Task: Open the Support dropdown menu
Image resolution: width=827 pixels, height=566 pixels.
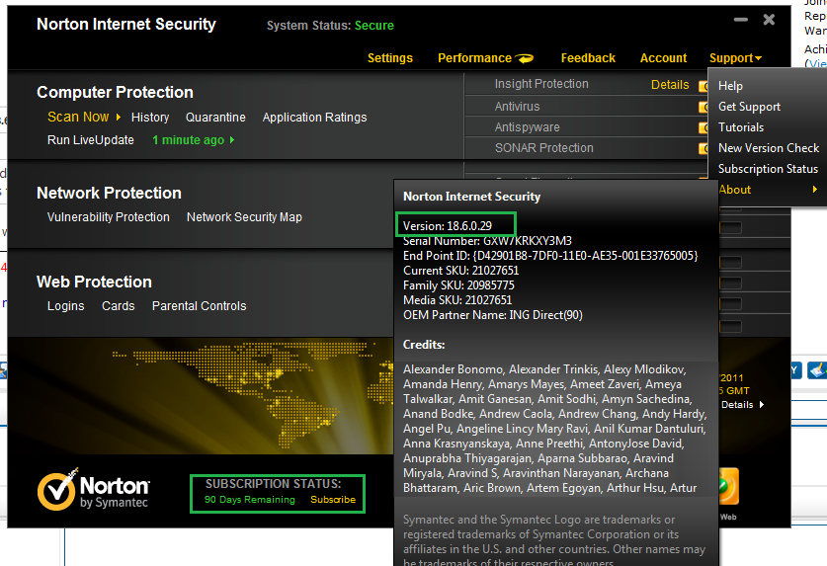Action: (735, 58)
